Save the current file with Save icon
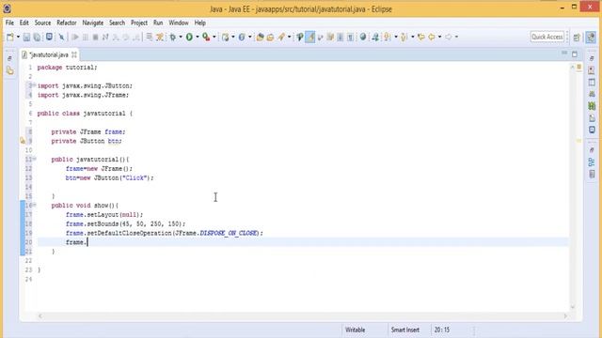The image size is (602, 338). pos(26,37)
